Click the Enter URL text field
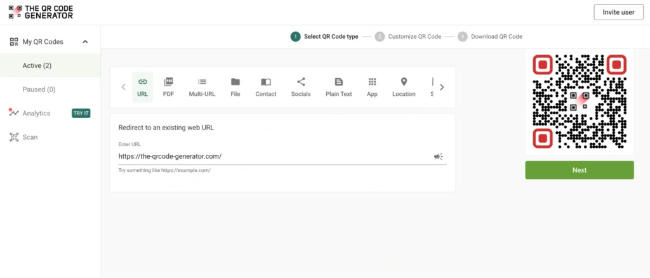 click(x=273, y=156)
